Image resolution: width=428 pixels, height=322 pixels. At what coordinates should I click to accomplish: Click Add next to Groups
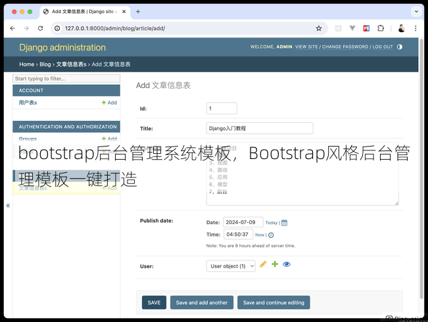click(x=109, y=139)
